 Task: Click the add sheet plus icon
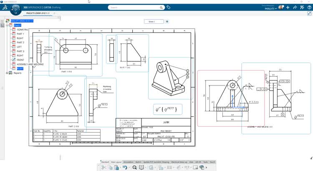click(167, 22)
